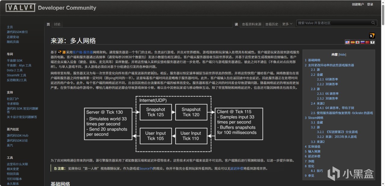Open the 更多 dropdown menu
Image resolution: width=385 pixels, height=186 pixels.
coord(287,24)
